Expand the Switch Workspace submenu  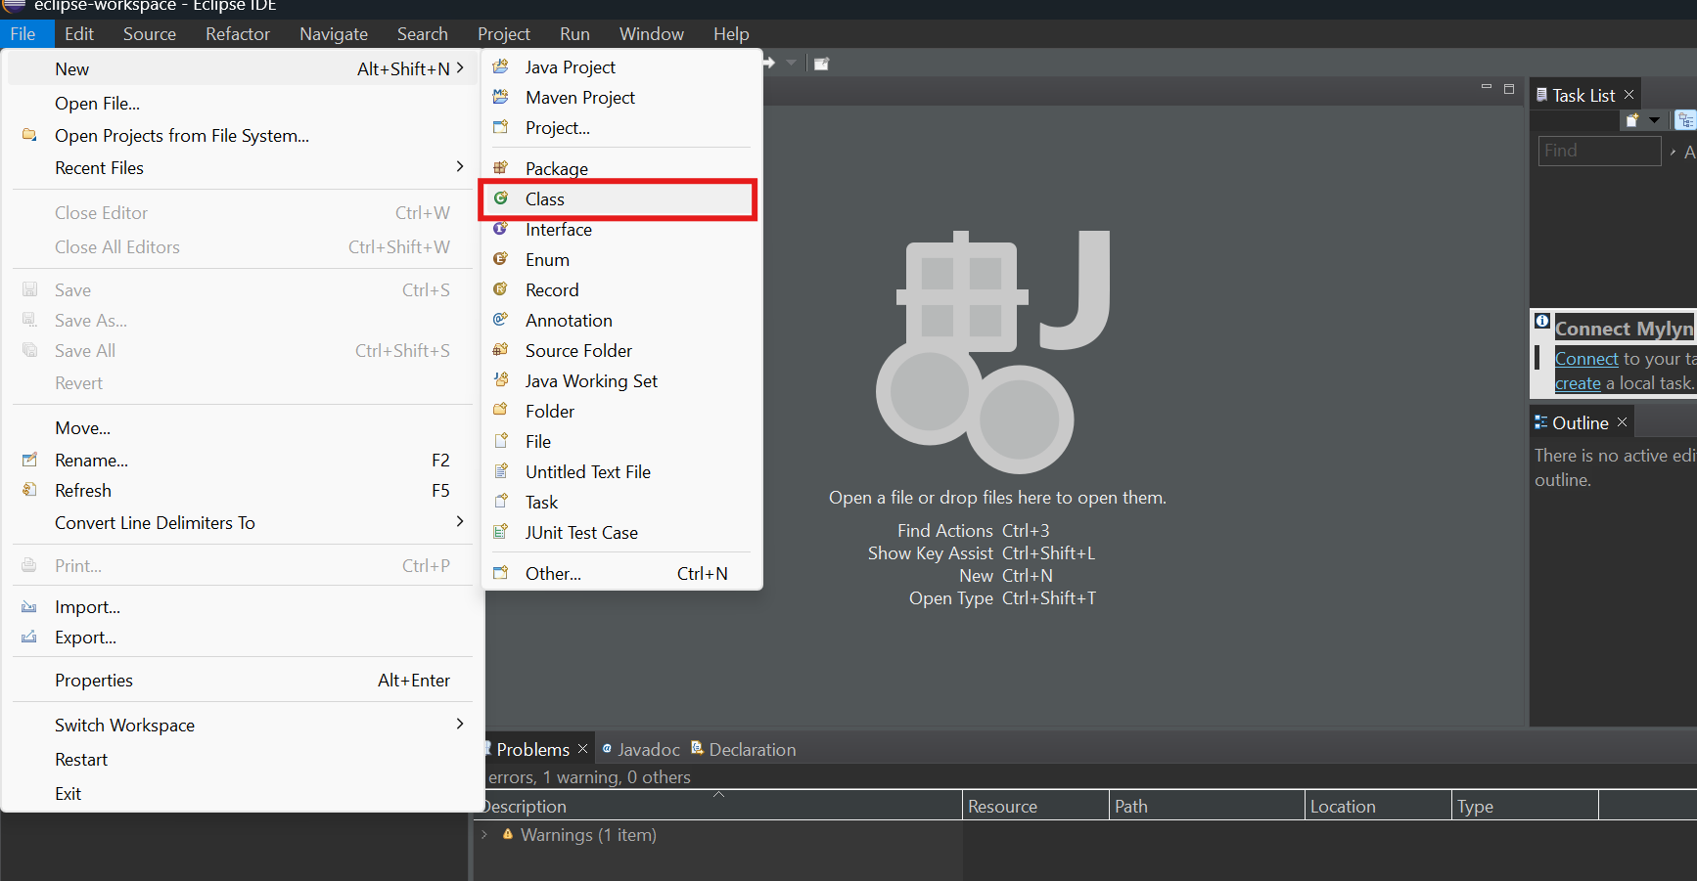click(x=460, y=725)
